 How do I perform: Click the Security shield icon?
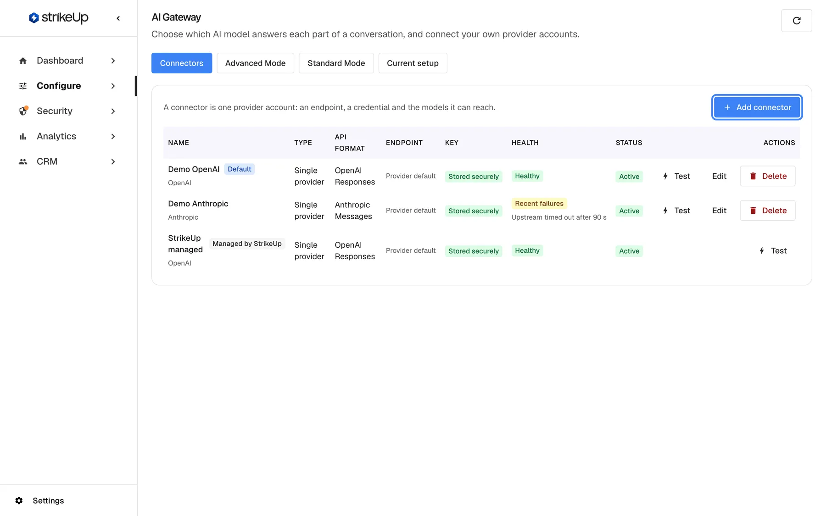[x=23, y=111]
